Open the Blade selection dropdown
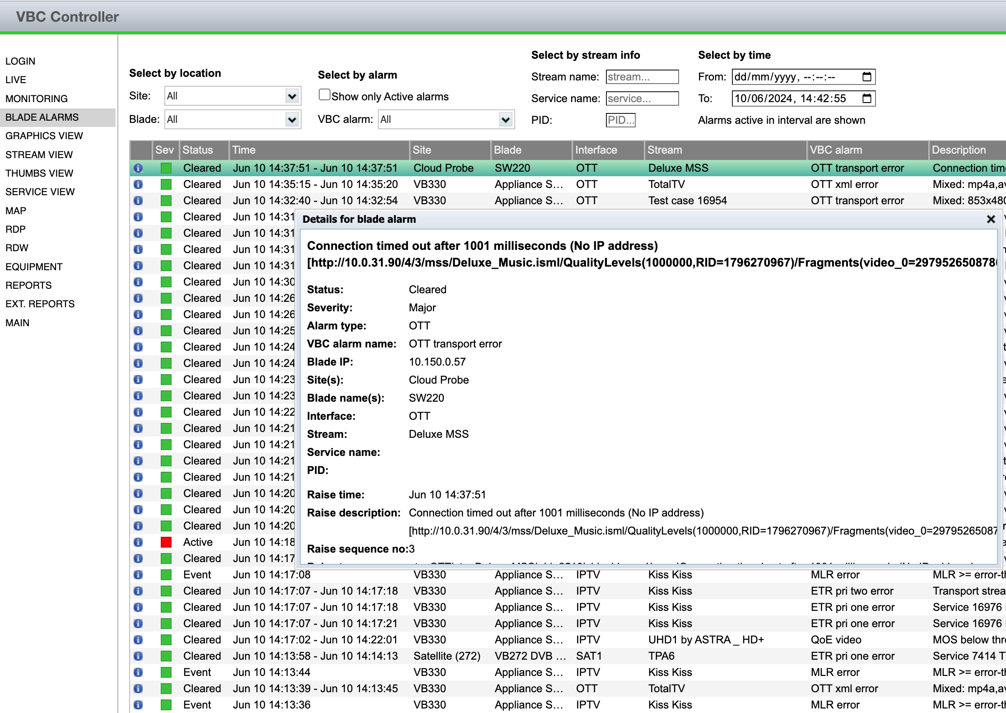The width and height of the screenshot is (1006, 713). coord(291,119)
